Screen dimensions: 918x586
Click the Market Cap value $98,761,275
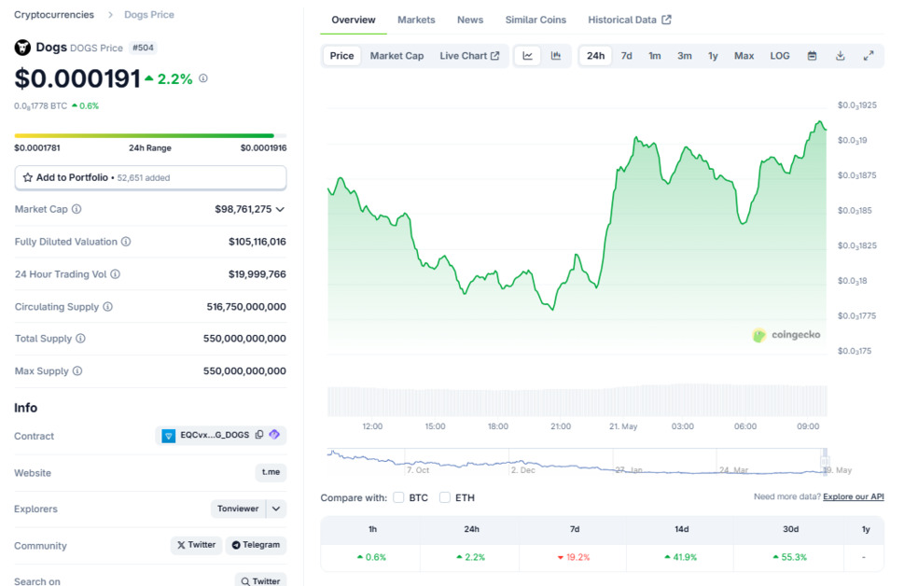click(243, 209)
